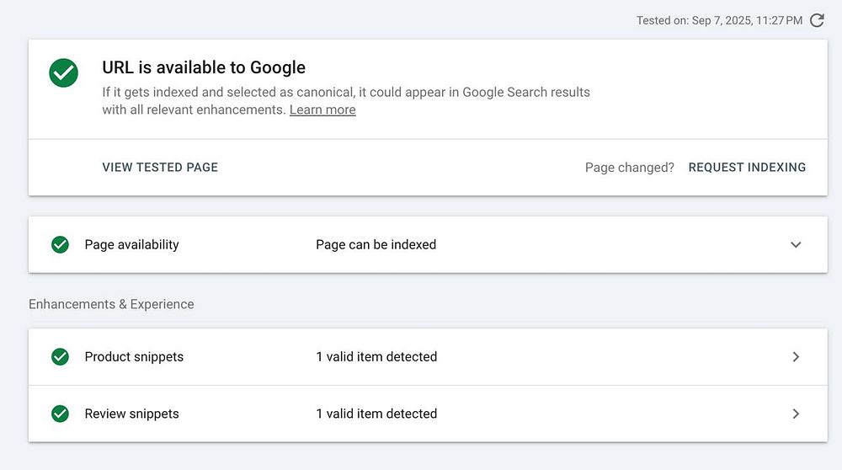This screenshot has height=470, width=842.
Task: Click the green check next to Page availability
Action: click(x=60, y=244)
